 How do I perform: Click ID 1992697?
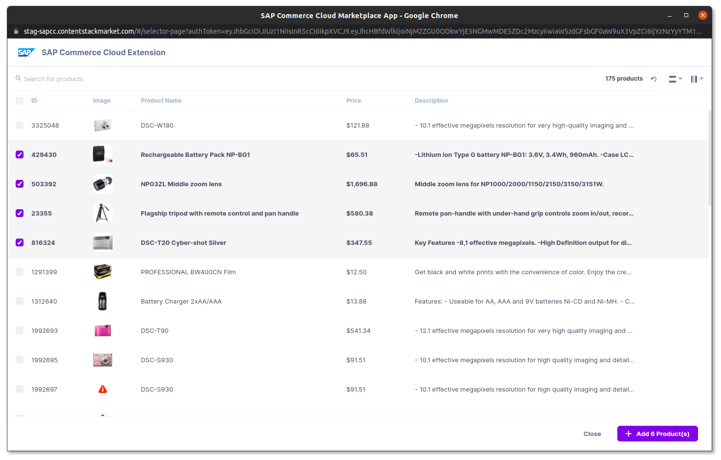click(x=44, y=390)
